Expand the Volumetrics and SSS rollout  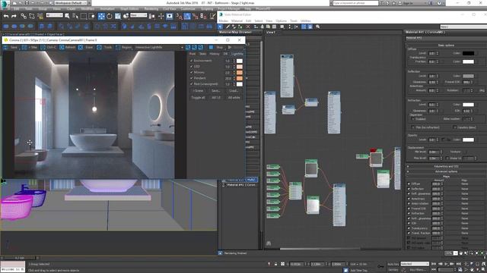click(x=446, y=167)
